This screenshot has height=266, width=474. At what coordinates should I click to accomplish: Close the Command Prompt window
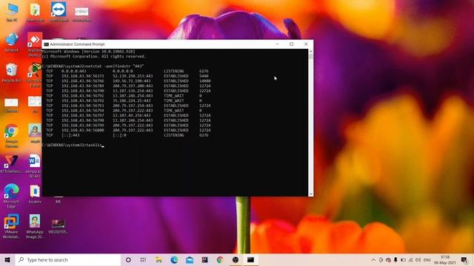[306, 44]
